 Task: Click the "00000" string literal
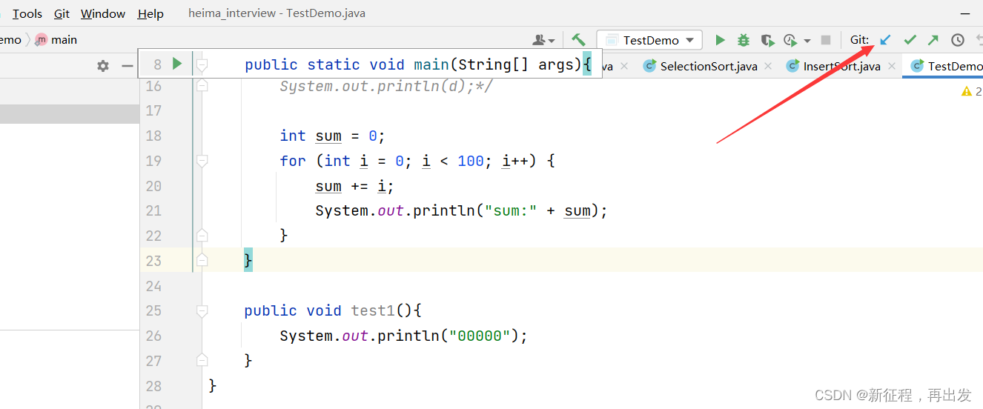[x=480, y=336]
